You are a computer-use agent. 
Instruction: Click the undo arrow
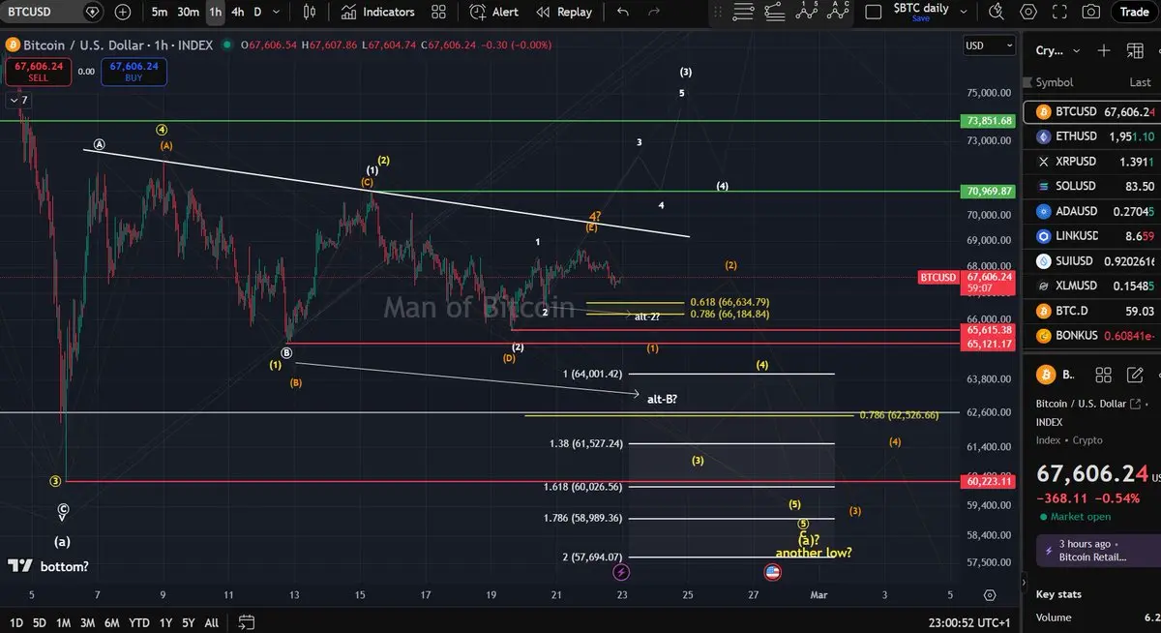point(623,12)
